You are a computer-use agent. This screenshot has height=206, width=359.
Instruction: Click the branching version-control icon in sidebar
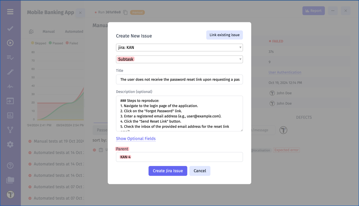pyautogui.click(x=10, y=130)
